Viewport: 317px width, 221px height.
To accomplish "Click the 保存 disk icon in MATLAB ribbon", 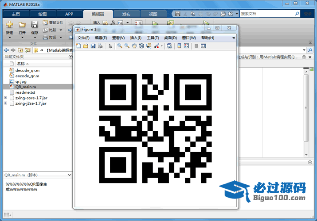I will click(x=35, y=25).
